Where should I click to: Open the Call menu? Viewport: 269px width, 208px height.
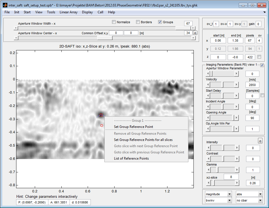point(100,12)
